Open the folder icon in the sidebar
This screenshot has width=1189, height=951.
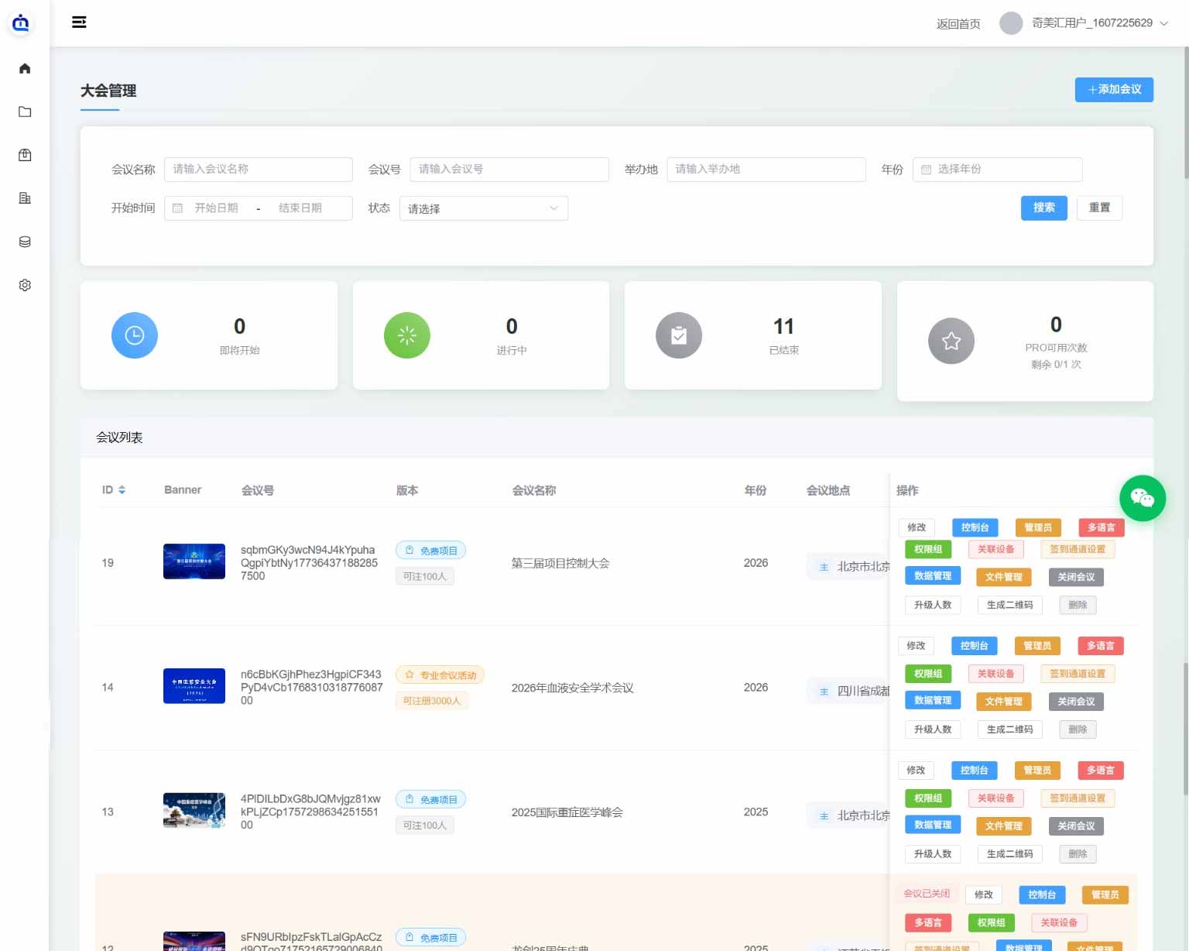[x=25, y=112]
